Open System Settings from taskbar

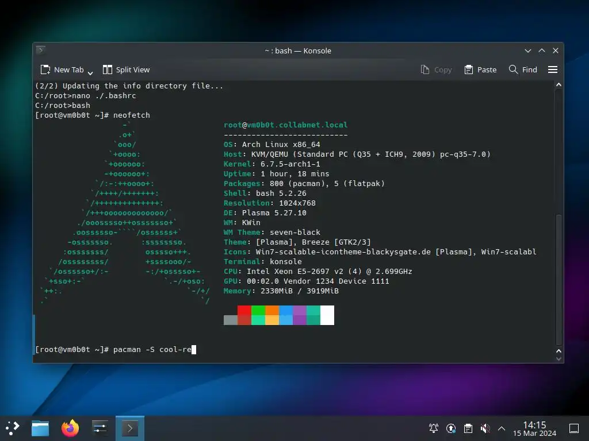[100, 428]
